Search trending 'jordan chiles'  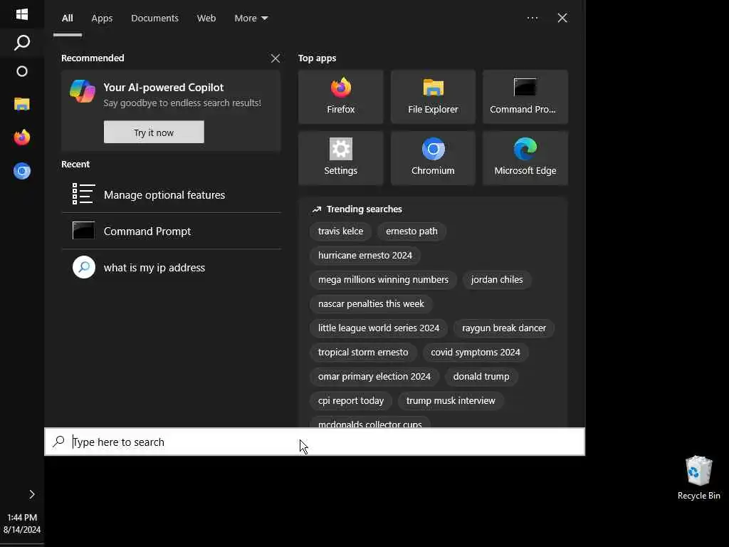[496, 279]
